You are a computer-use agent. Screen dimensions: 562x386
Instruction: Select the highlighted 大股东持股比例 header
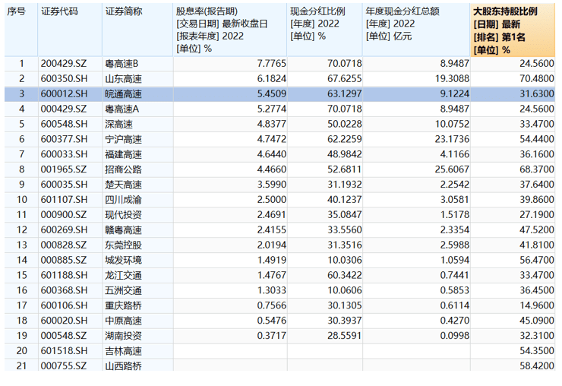[x=513, y=30]
